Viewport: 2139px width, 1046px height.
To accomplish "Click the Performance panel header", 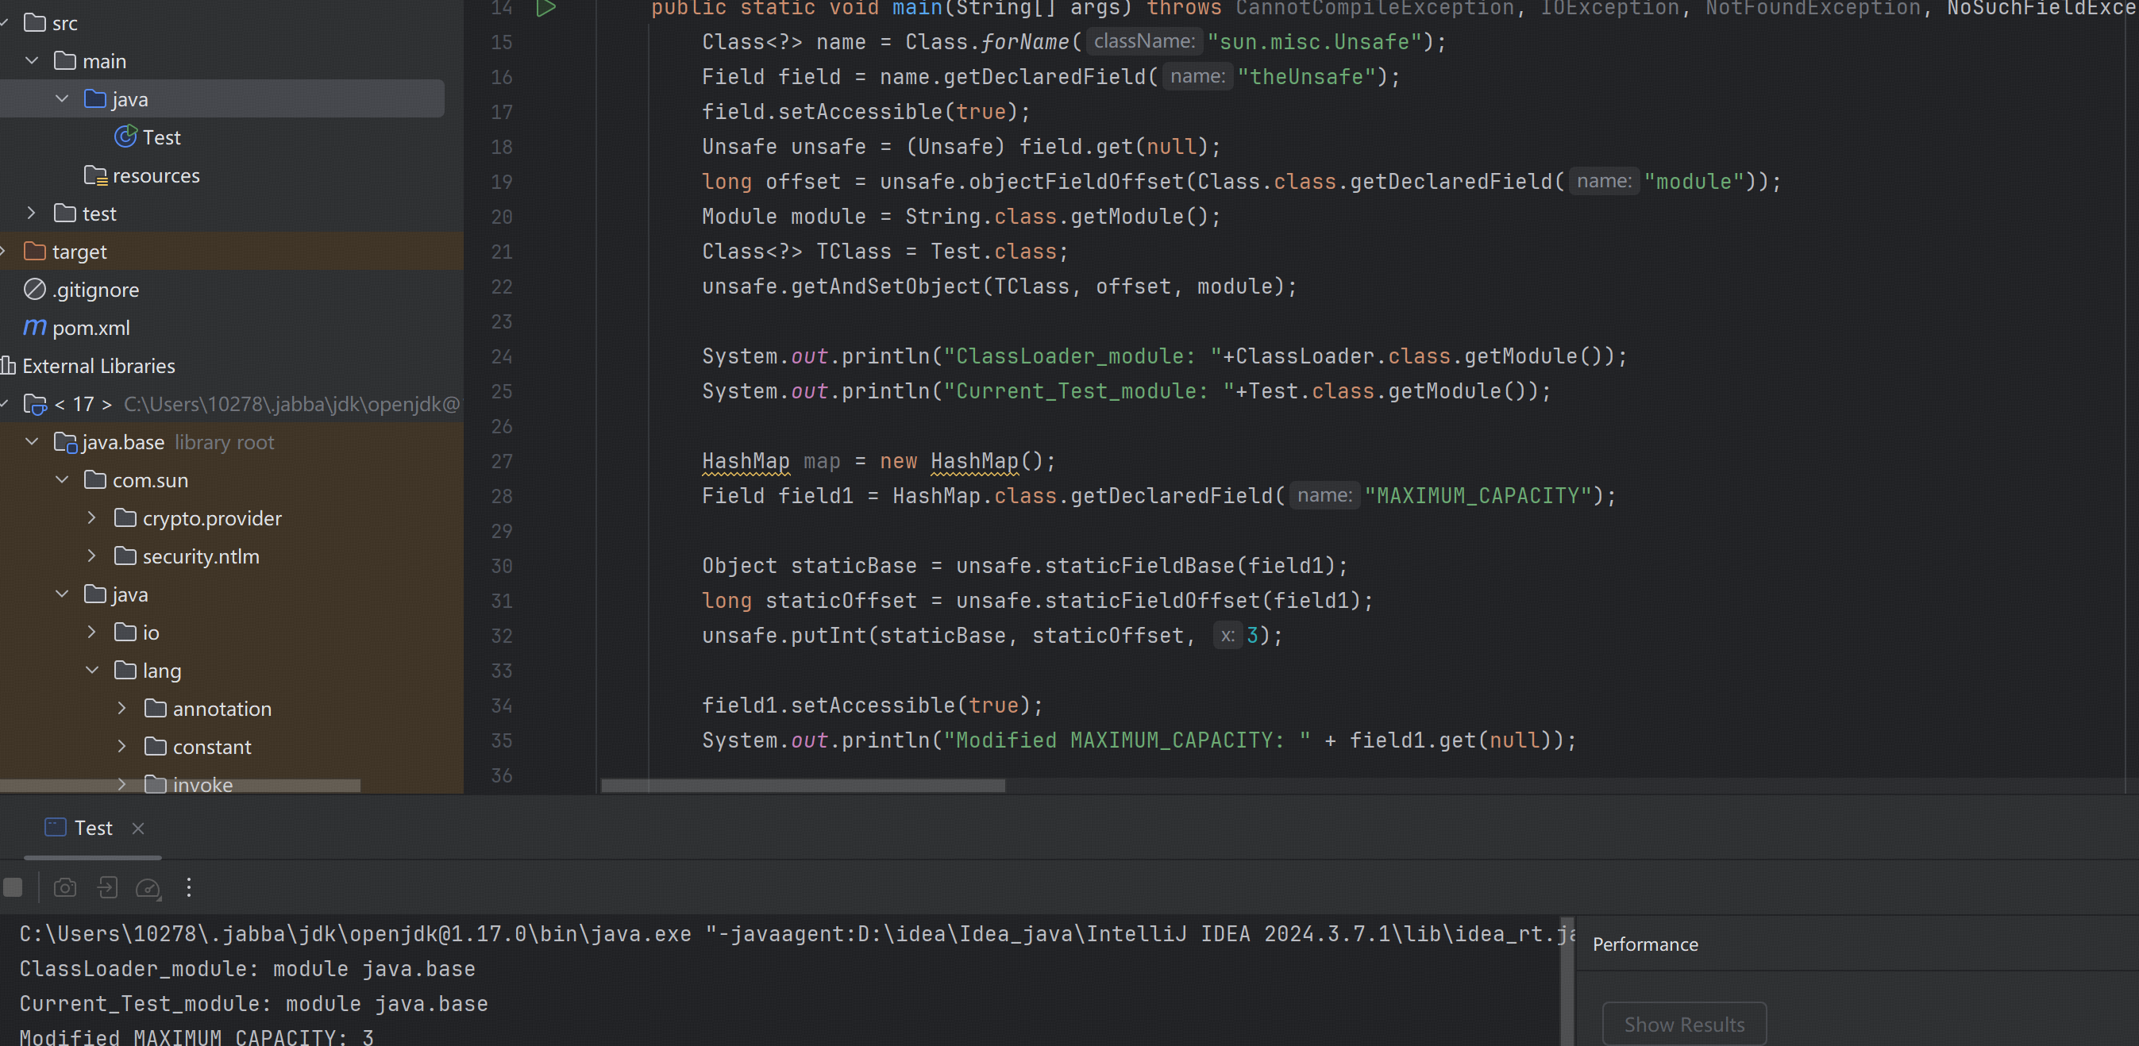I will pyautogui.click(x=1645, y=944).
